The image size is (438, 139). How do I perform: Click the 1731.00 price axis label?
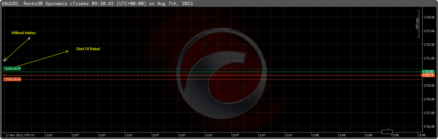[428, 58]
